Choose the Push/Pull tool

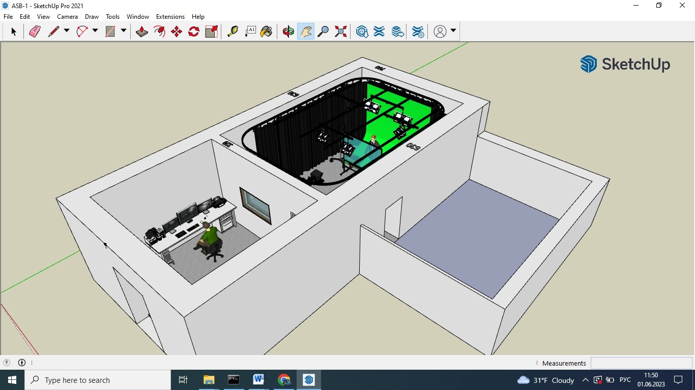141,31
